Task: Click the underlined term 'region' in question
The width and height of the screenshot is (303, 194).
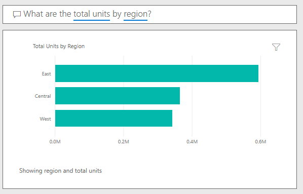Action: 135,14
